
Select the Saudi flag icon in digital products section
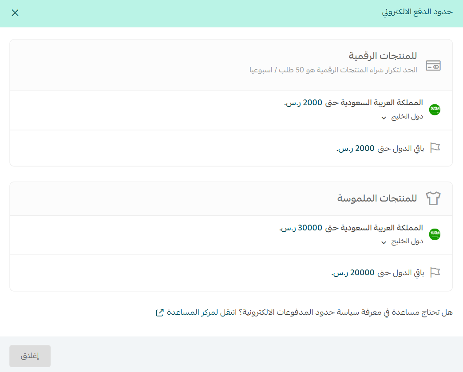pos(435,110)
